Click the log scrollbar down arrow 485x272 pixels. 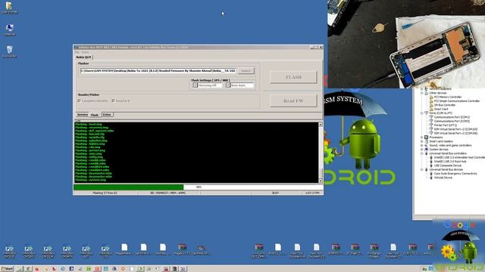click(x=321, y=181)
